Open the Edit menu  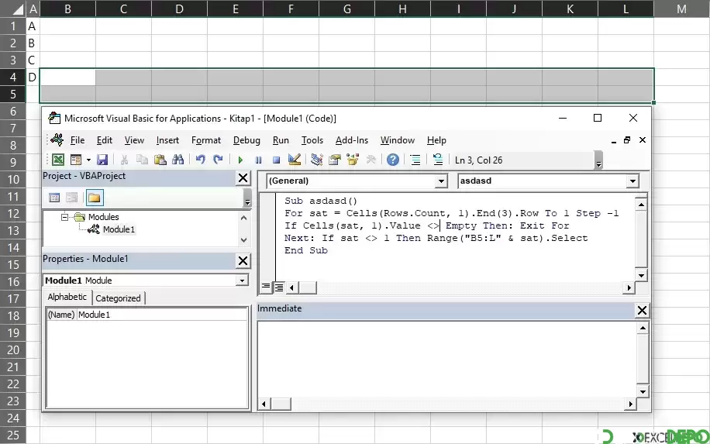point(104,140)
